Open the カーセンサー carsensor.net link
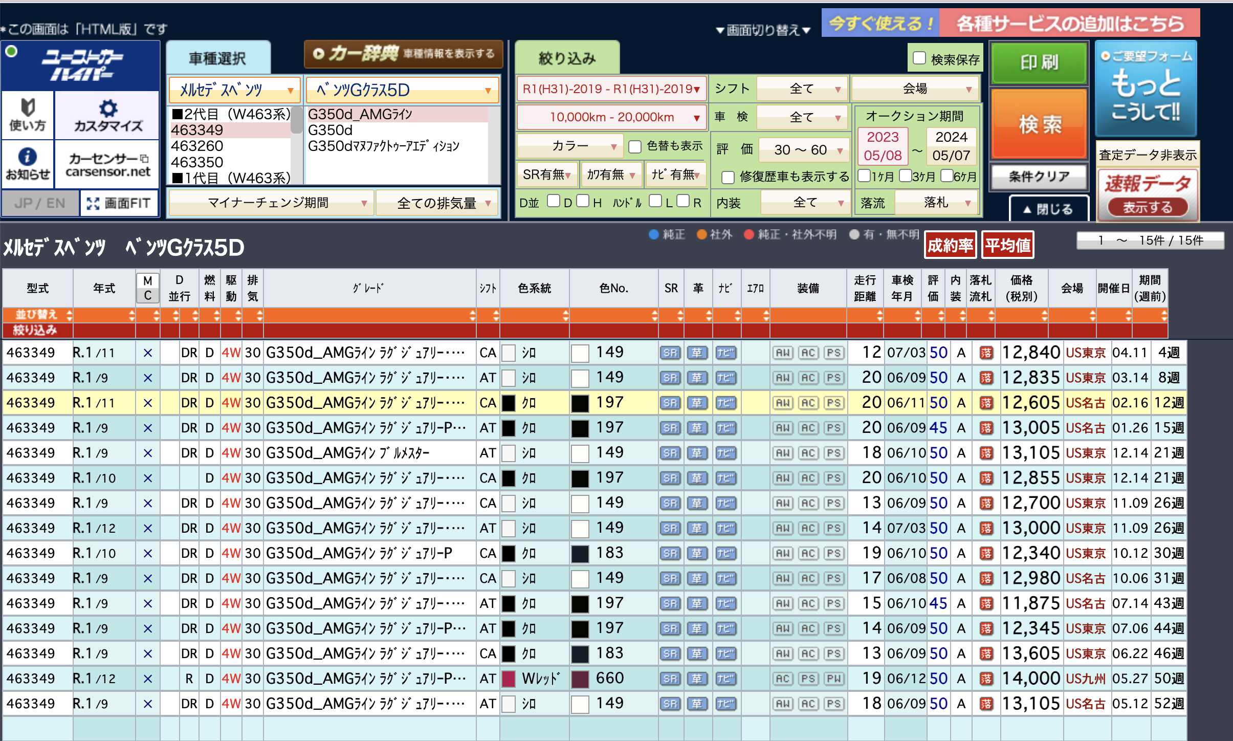Image resolution: width=1233 pixels, height=741 pixels. pos(107,164)
